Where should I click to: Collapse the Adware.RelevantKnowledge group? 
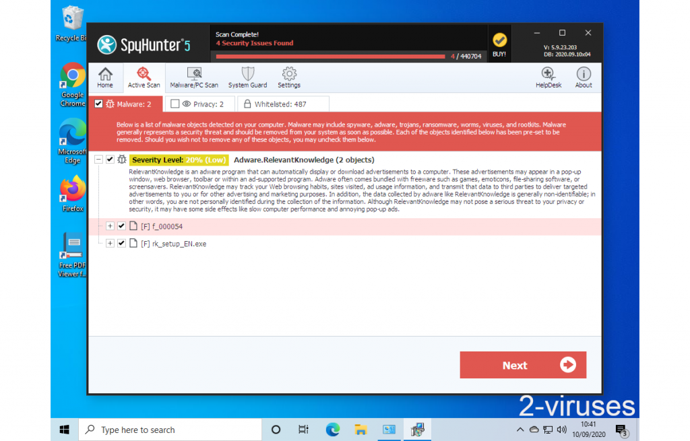tap(99, 160)
